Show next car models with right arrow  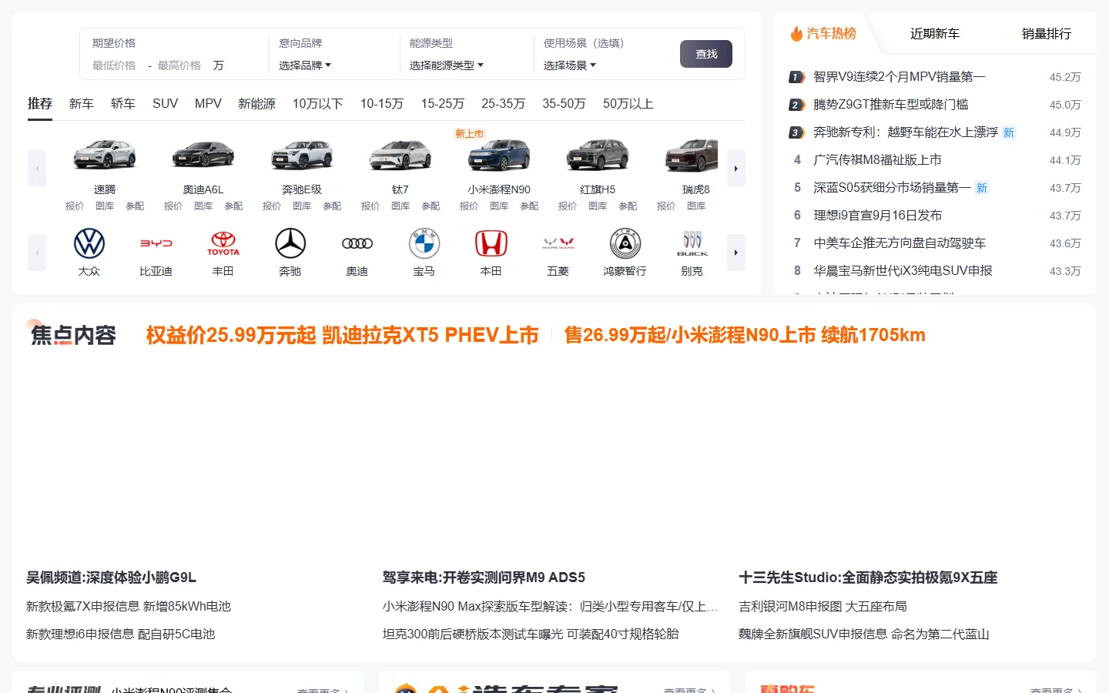click(x=736, y=169)
